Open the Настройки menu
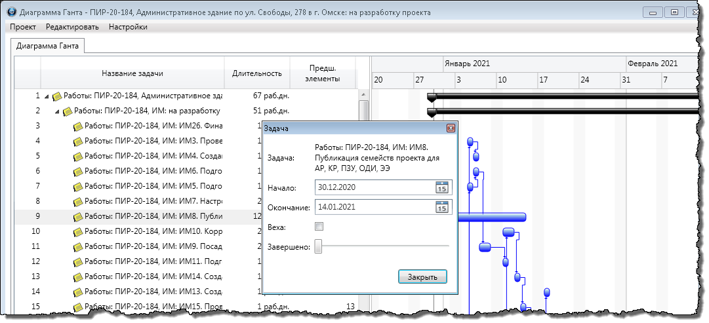The width and height of the screenshot is (709, 323). [x=128, y=27]
